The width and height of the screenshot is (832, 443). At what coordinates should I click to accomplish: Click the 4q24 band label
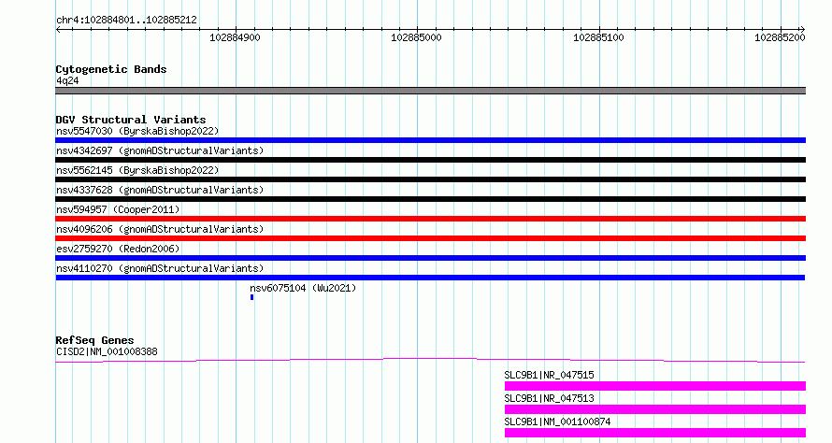click(67, 80)
